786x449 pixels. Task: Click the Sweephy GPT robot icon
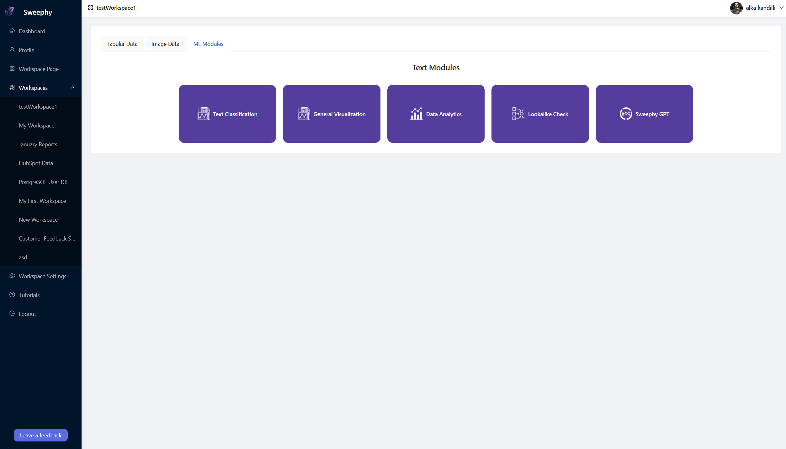(x=626, y=114)
